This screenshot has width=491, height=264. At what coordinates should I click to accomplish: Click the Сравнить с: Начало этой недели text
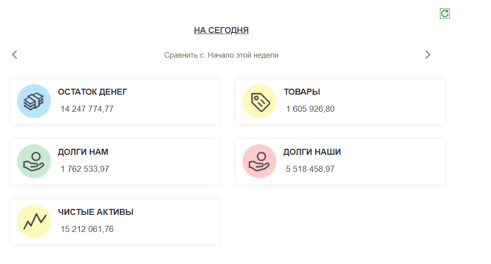coord(221,55)
